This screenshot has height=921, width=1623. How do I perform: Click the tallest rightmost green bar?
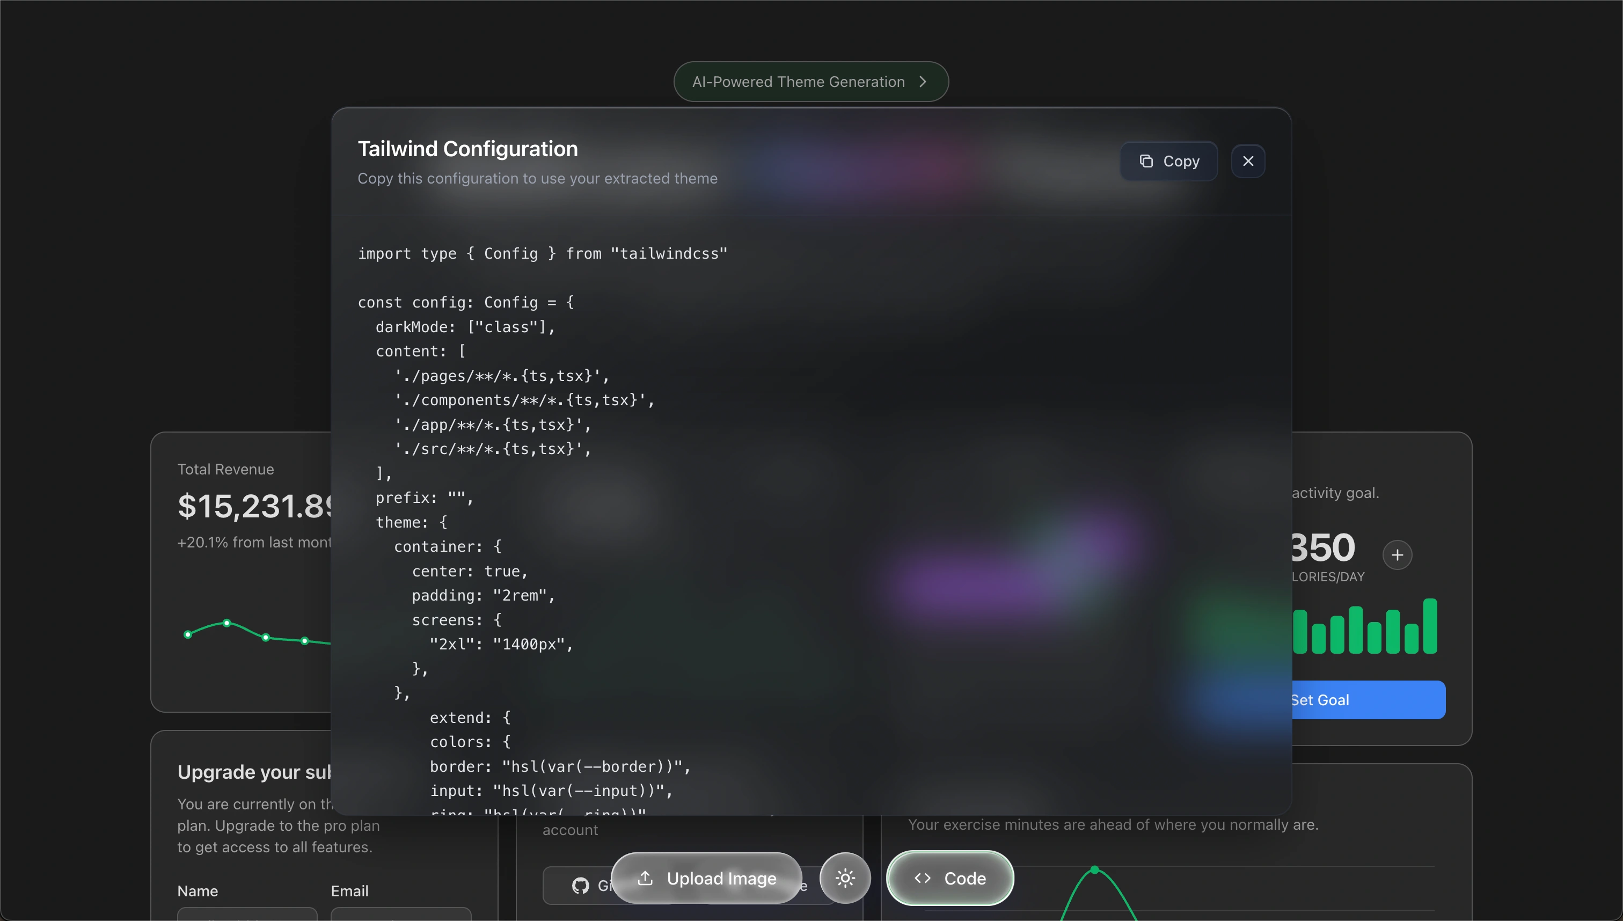pos(1430,626)
